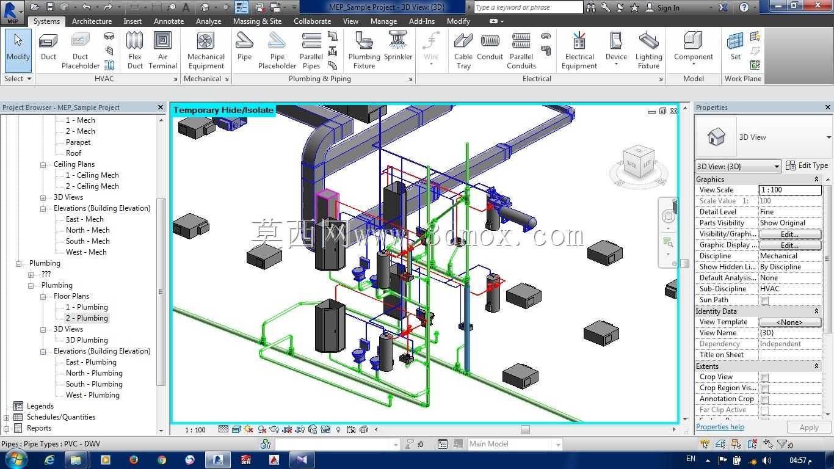Click the Edit Type button
Screen dimensions: 834x469
point(807,165)
